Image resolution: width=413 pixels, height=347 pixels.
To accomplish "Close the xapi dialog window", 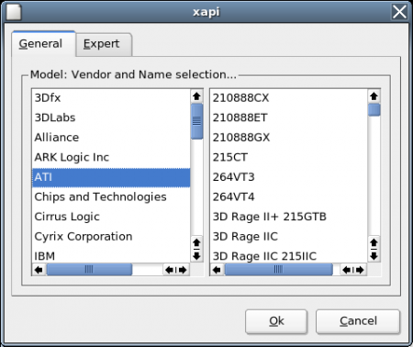I will tap(399, 12).
